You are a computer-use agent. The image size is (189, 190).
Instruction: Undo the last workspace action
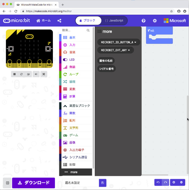pos(158,182)
